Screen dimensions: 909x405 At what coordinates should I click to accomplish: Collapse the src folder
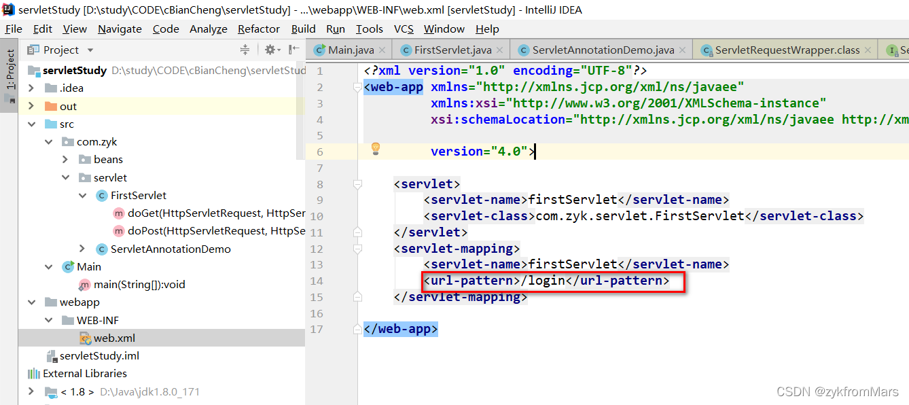[31, 124]
